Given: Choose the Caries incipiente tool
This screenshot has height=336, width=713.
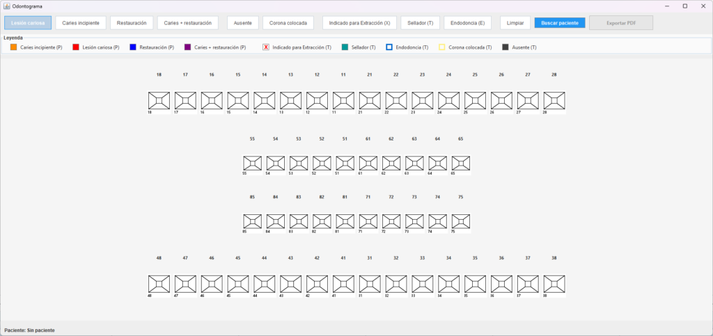Looking at the screenshot, I should pos(81,23).
